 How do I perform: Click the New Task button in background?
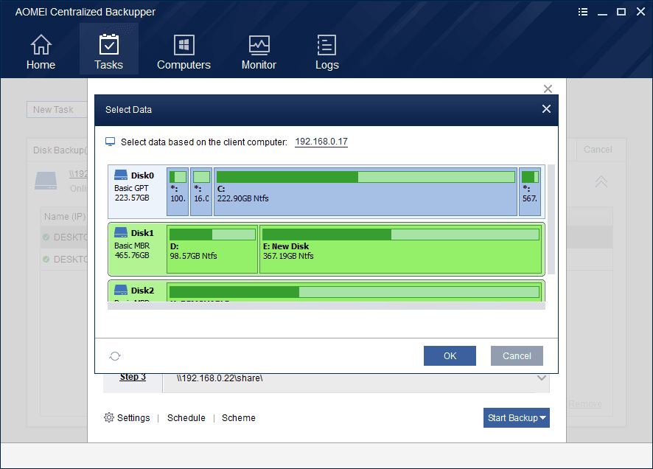point(57,110)
